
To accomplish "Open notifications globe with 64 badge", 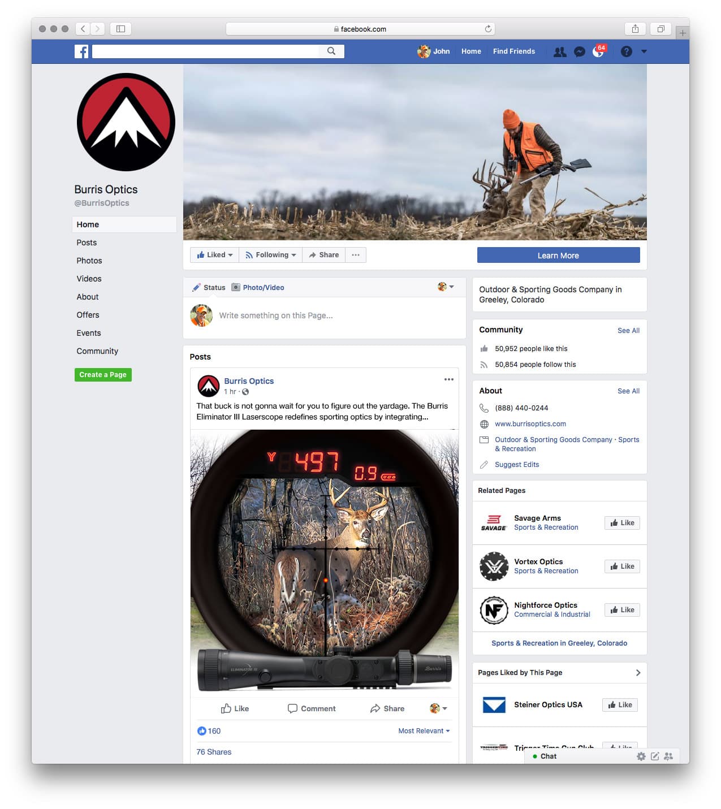I will point(598,52).
